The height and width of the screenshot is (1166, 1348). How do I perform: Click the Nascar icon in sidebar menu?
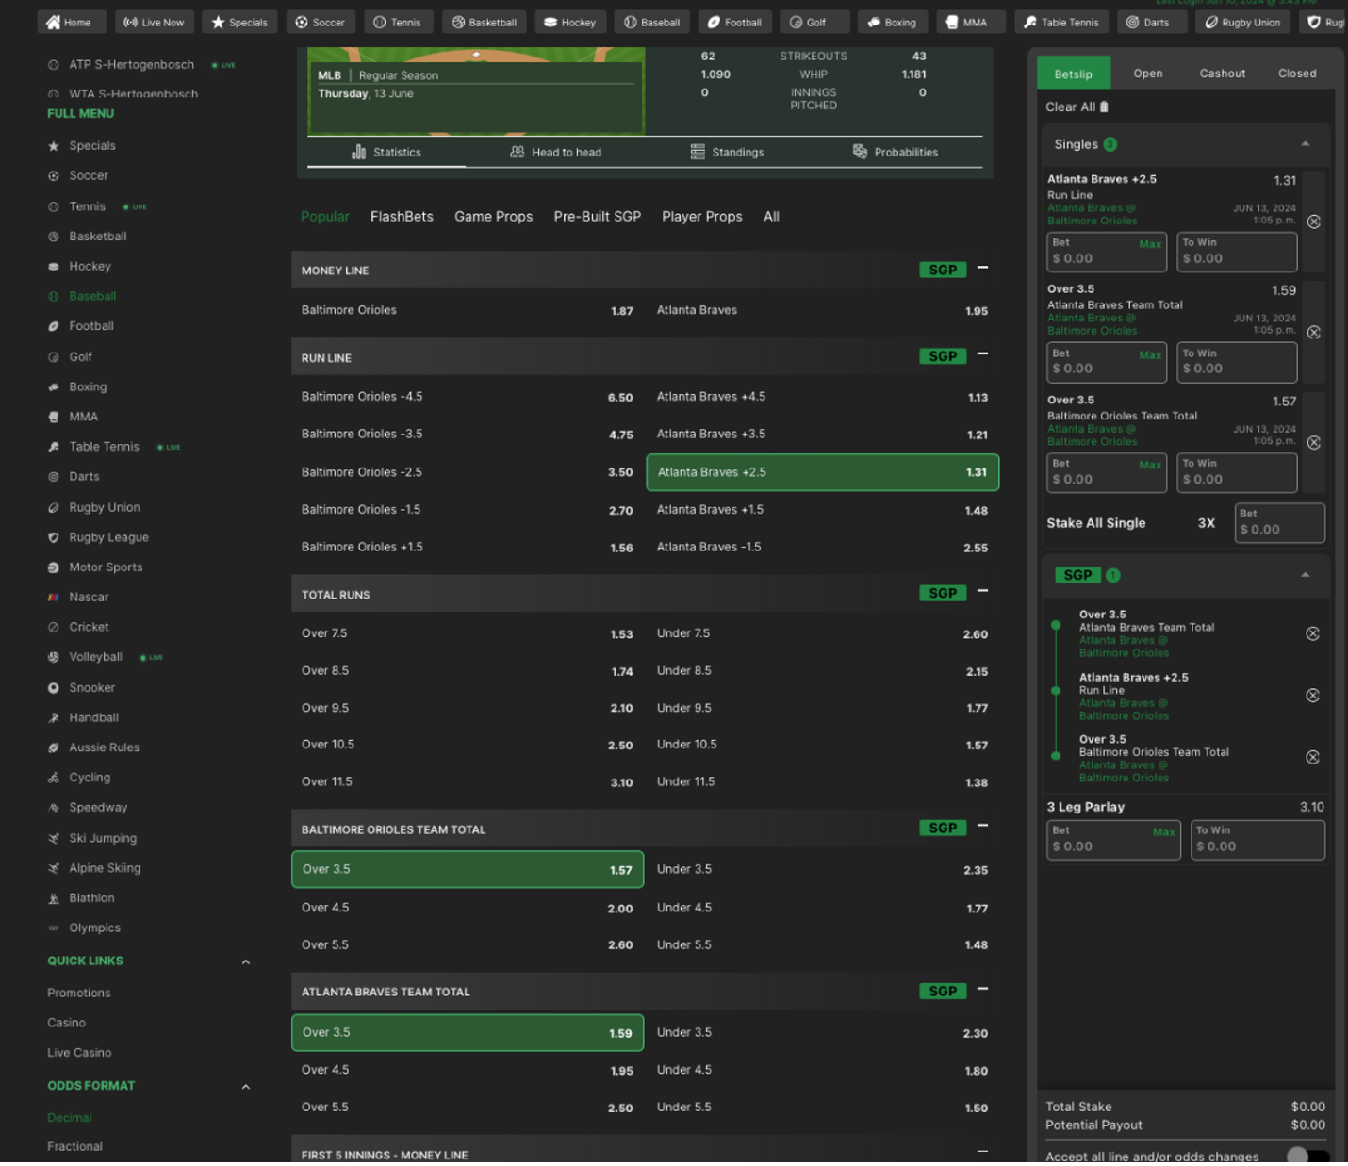[54, 598]
